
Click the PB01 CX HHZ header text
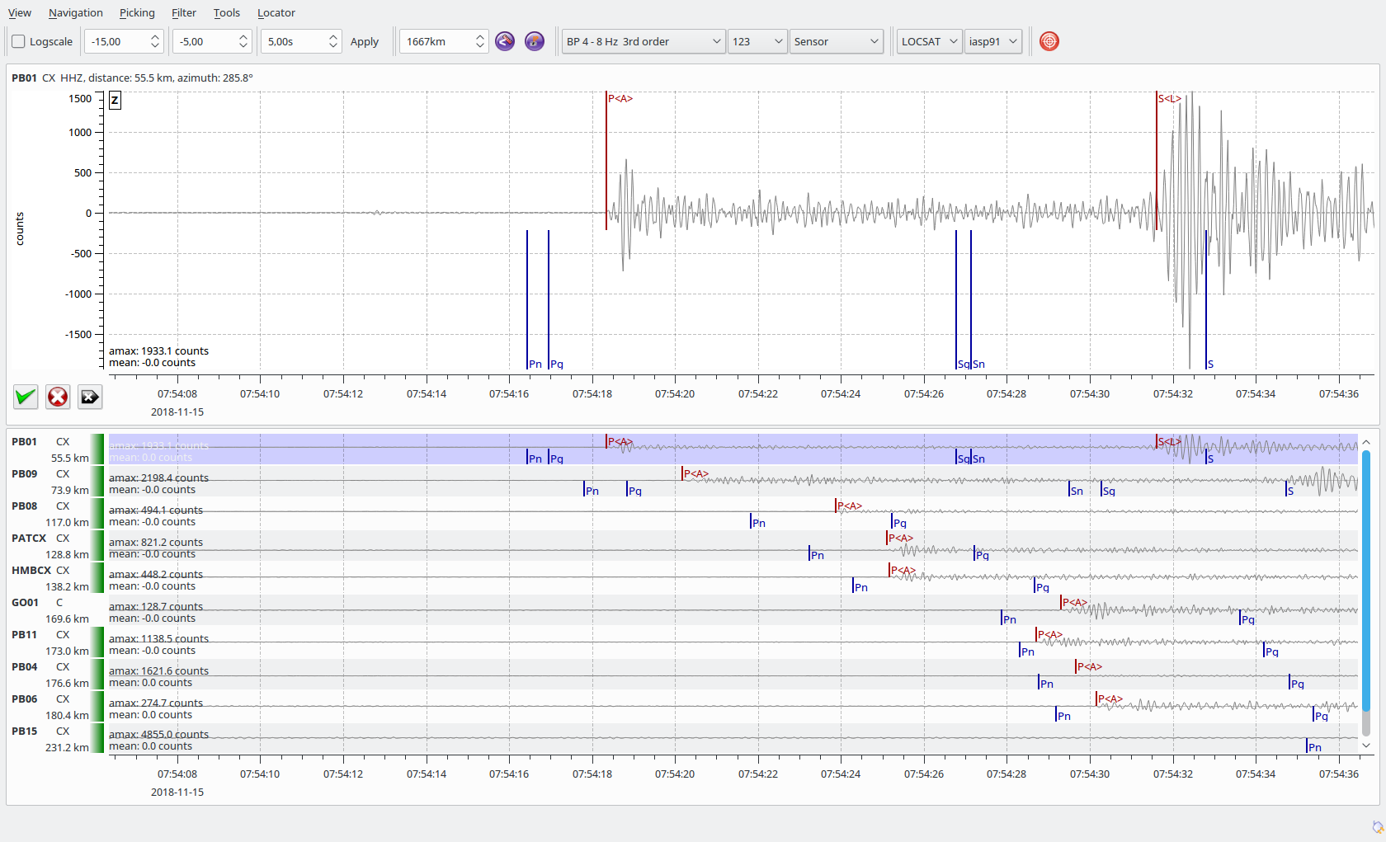click(132, 78)
